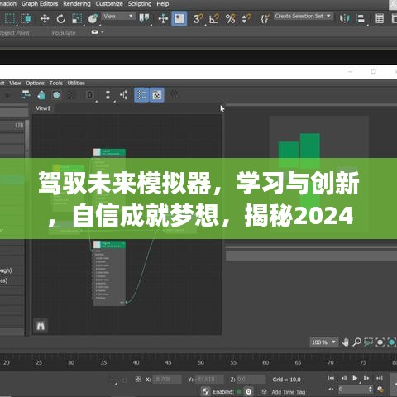Open the Customize menu

coord(109,4)
